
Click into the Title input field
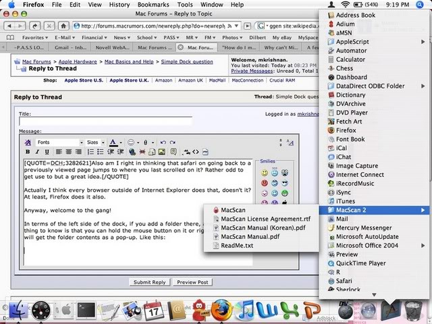tap(105, 121)
